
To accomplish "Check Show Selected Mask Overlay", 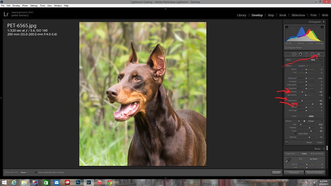I will tap(36, 172).
